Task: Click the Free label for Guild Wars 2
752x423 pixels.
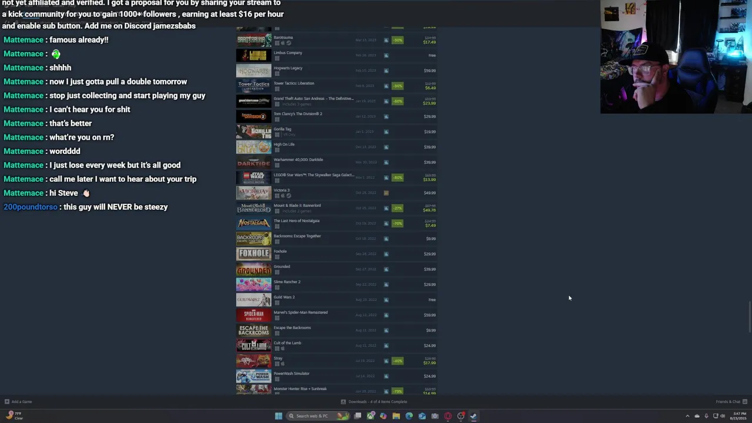Action: point(432,300)
